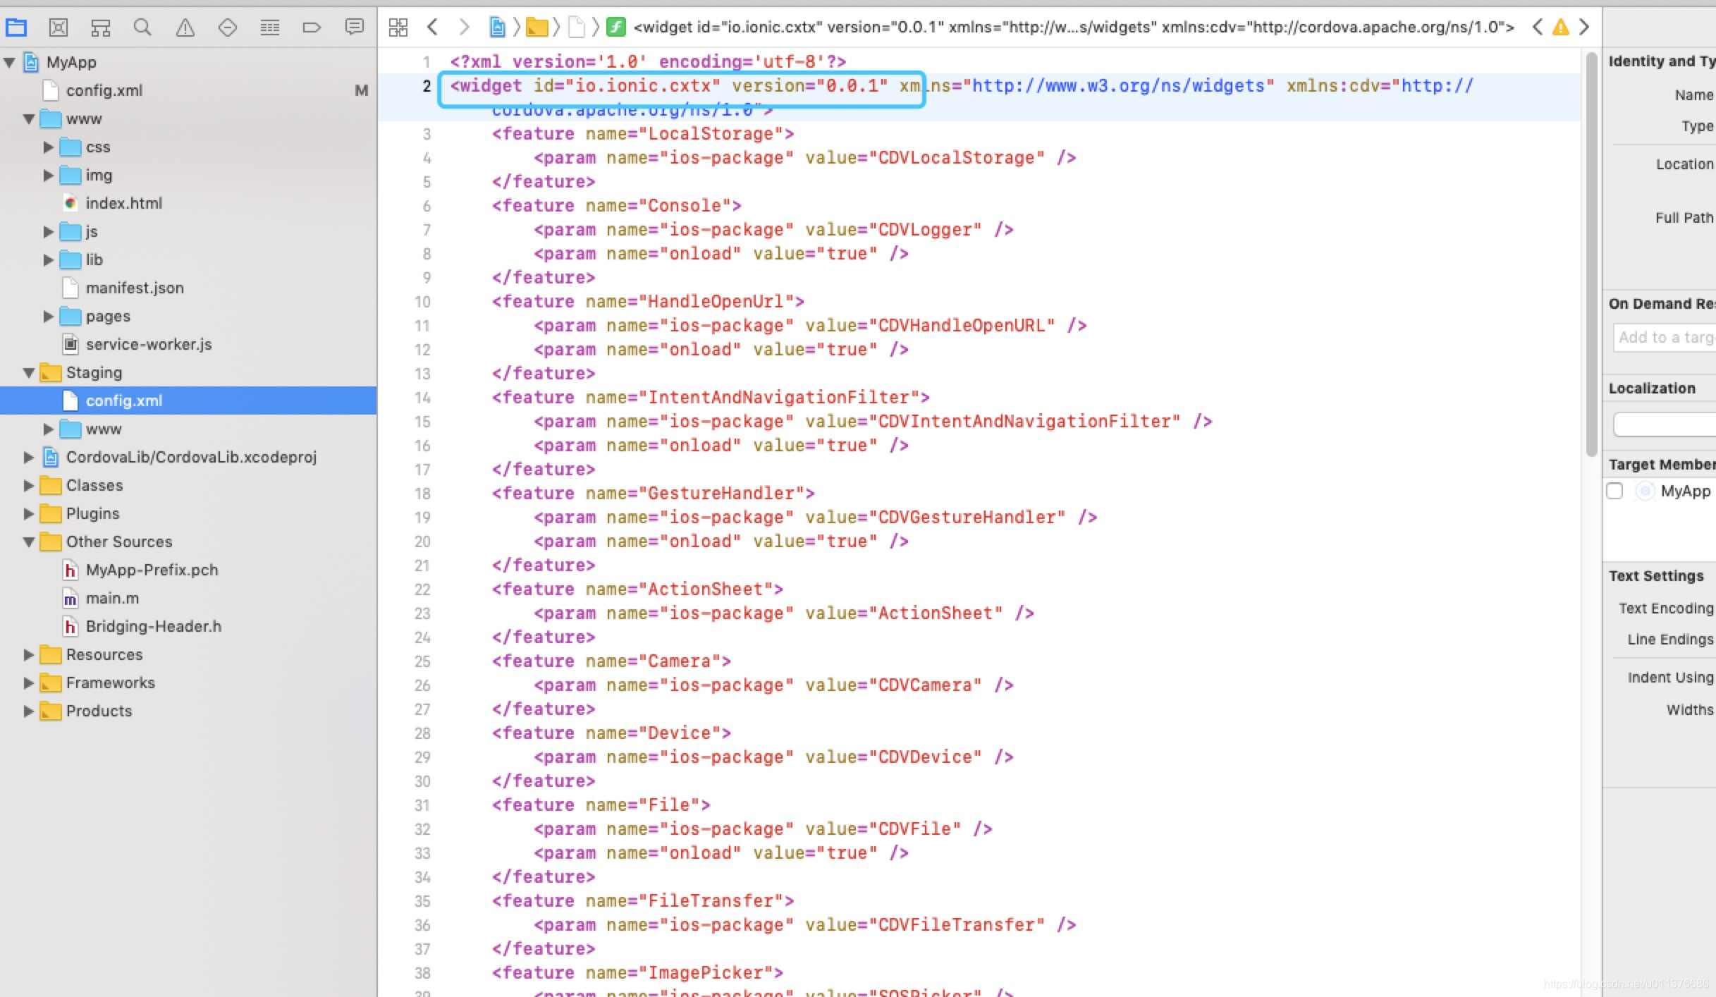Select index.html in the navigator
Image resolution: width=1716 pixels, height=997 pixels.
coord(123,203)
